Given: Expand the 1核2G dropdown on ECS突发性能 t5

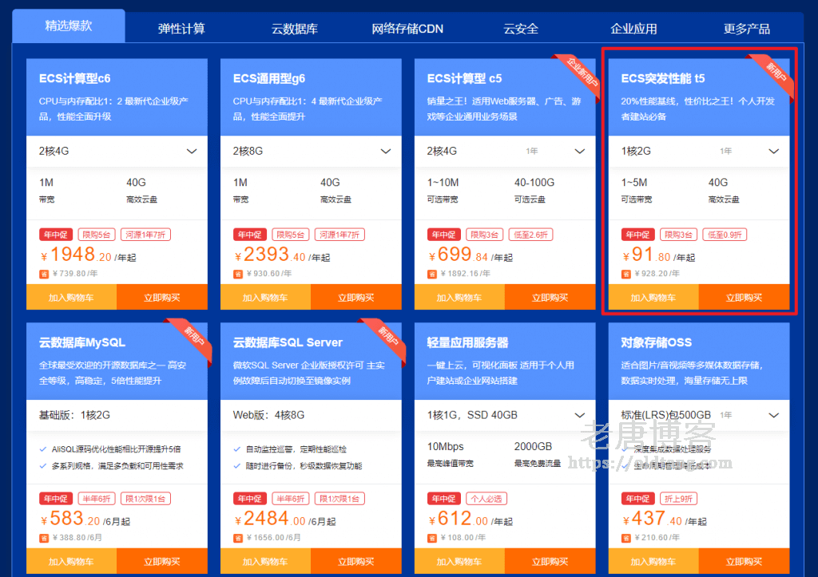Looking at the screenshot, I should 773,149.
